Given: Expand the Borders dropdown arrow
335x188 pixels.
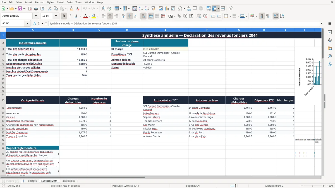Looking at the screenshot, I should coord(230,16).
